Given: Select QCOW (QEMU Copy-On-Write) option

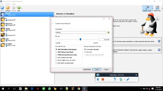Looking at the screenshot, I should point(65,60).
